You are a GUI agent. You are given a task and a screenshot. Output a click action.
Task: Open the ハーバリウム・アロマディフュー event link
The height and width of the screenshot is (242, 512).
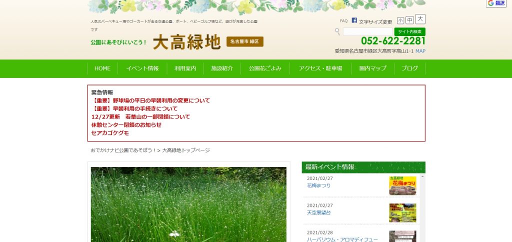[342, 239]
